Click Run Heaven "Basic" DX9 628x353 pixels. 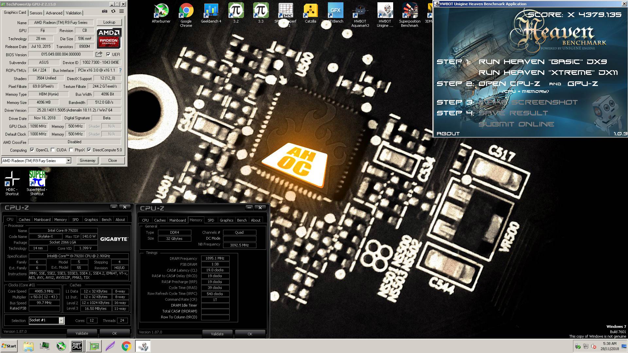(543, 62)
